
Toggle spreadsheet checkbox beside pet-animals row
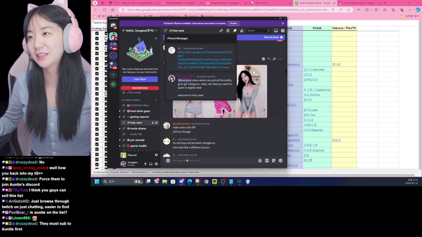click(x=97, y=140)
